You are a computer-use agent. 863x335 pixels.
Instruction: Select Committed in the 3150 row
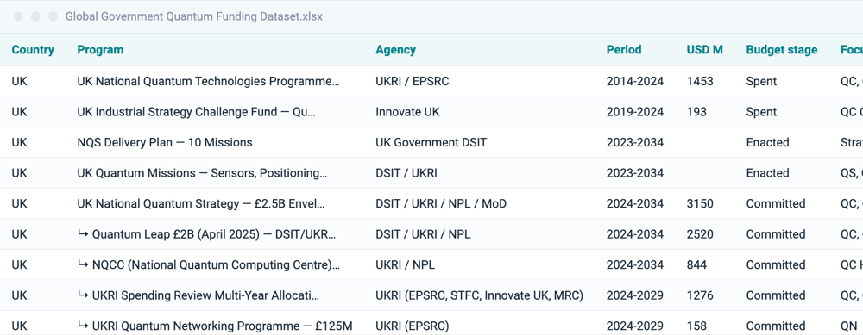776,204
